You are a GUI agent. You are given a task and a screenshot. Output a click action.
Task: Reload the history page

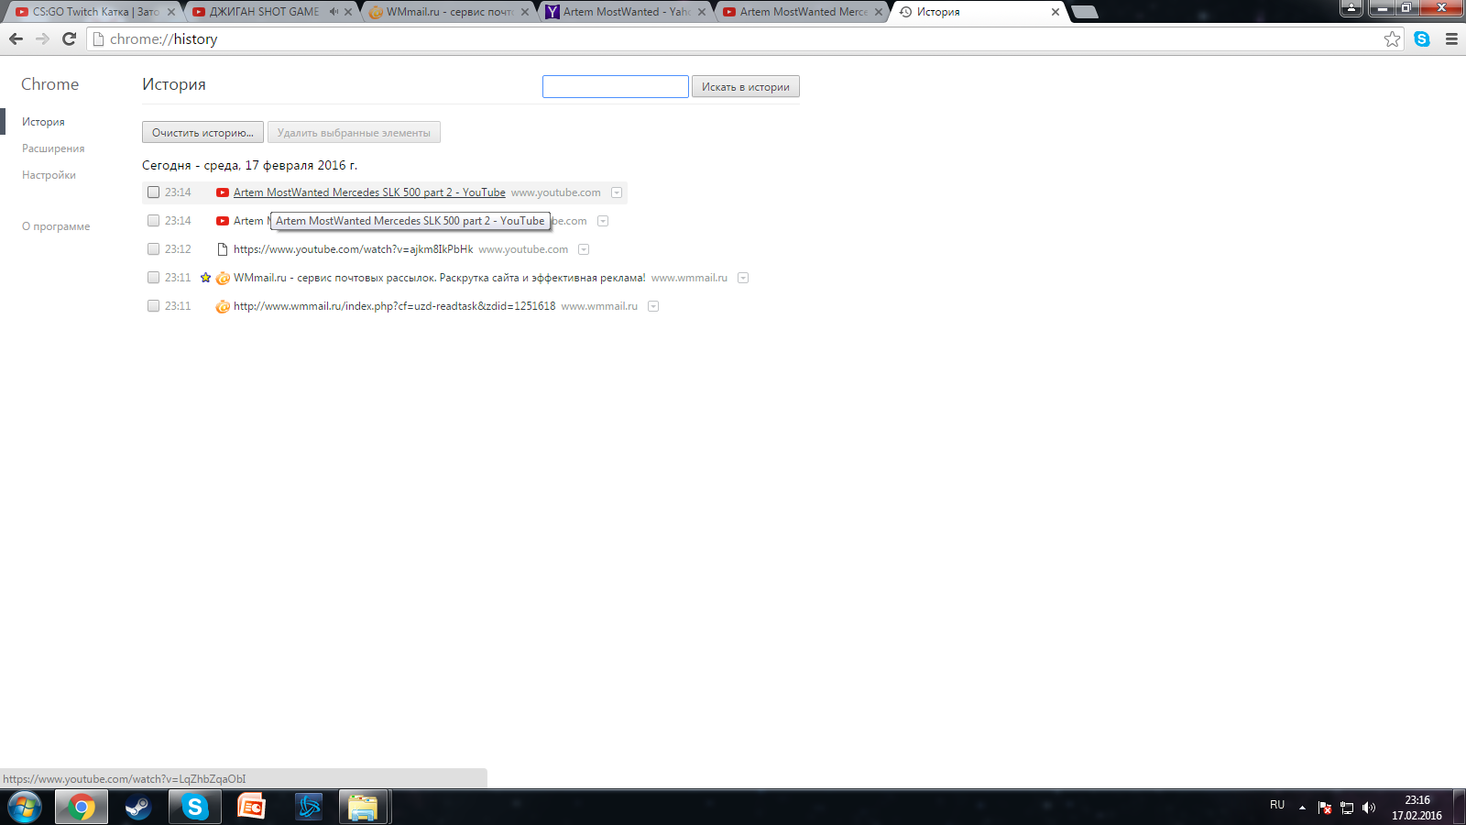[x=69, y=38]
